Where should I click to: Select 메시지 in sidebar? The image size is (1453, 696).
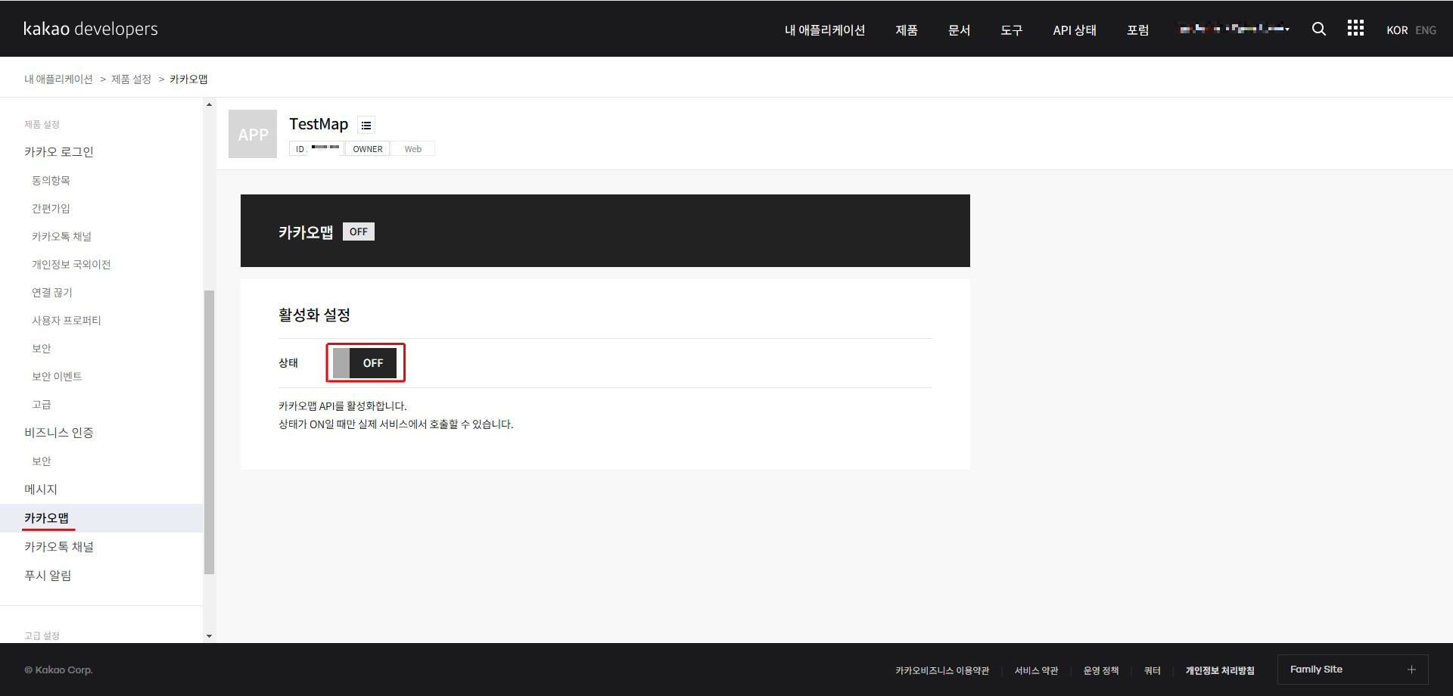[x=41, y=489]
